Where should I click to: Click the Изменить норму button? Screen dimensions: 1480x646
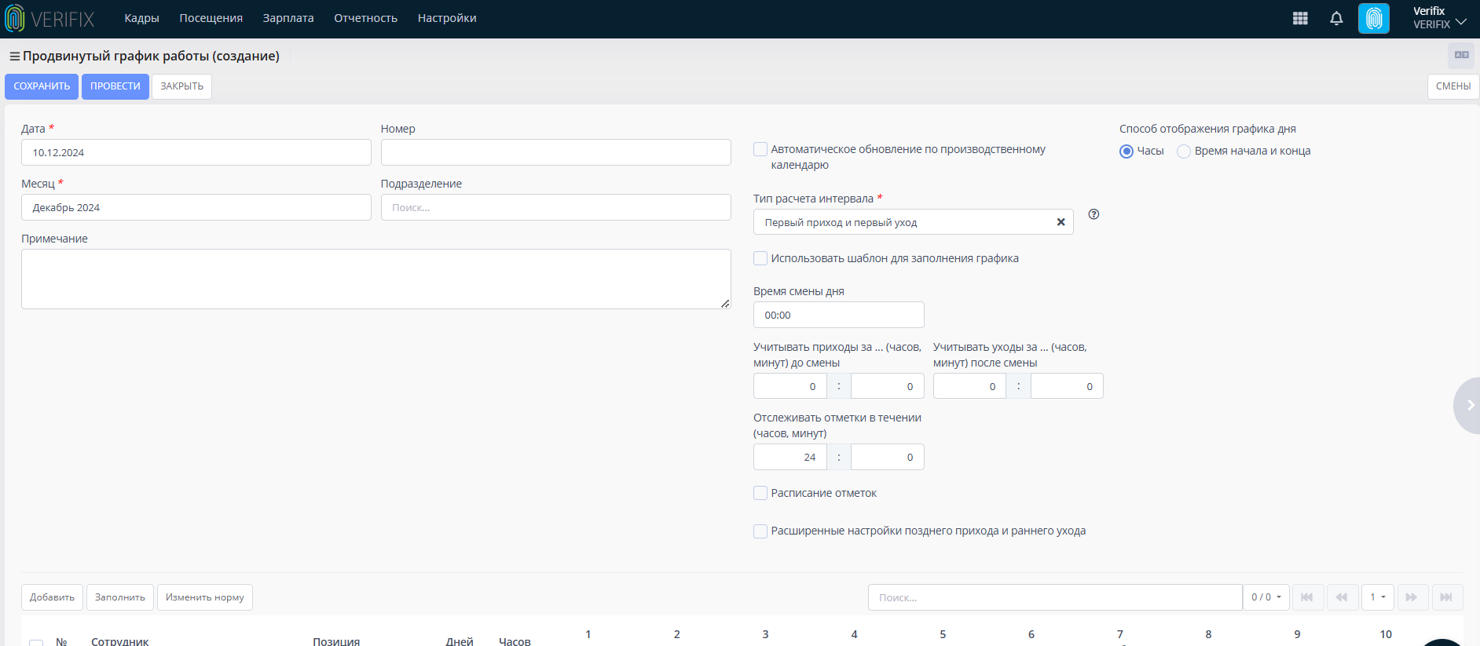tap(205, 597)
